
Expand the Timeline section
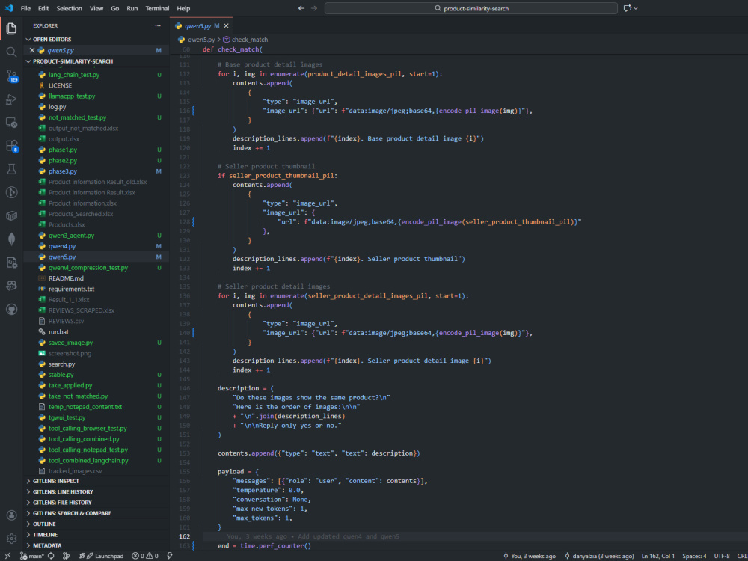tap(96, 535)
